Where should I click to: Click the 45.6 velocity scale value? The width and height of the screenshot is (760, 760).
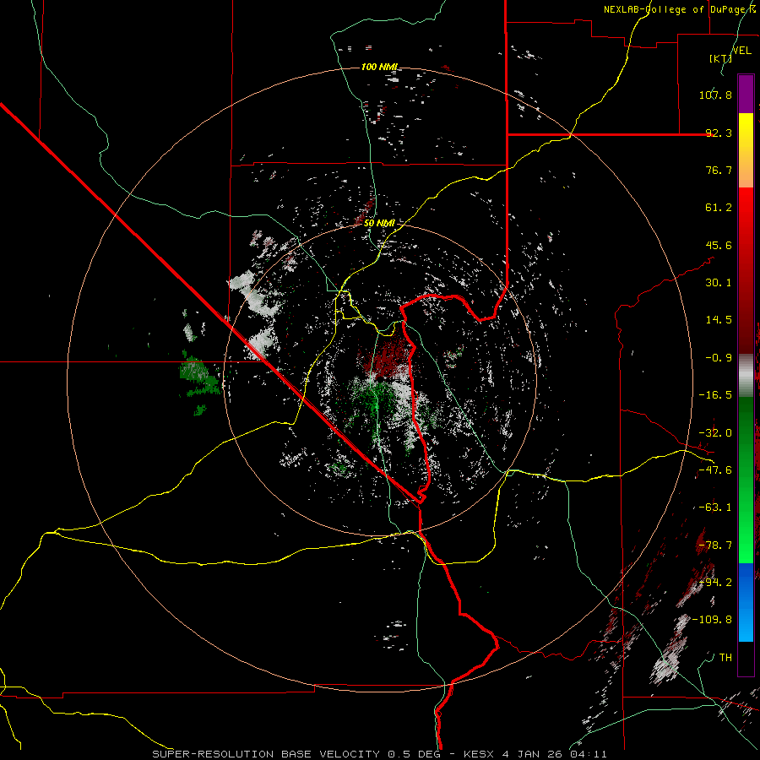[719, 245]
